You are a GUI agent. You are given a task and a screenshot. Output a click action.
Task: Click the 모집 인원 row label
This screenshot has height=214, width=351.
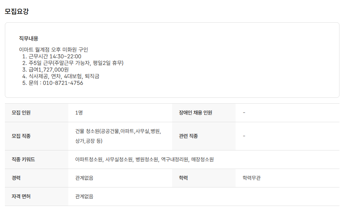tap(21, 113)
